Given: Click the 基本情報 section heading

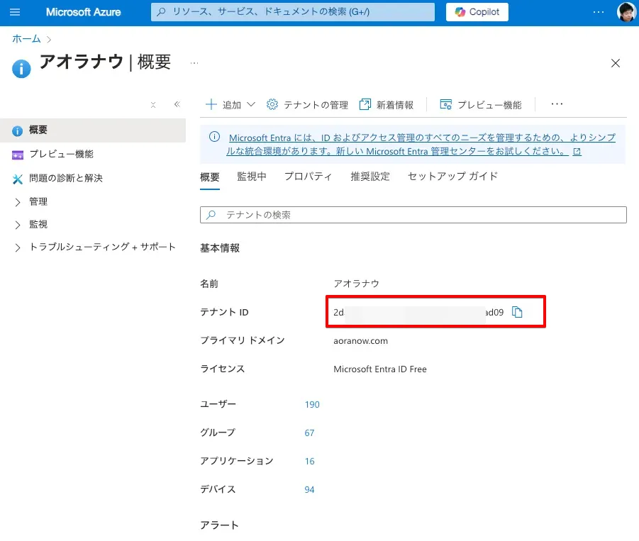Looking at the screenshot, I should [220, 248].
